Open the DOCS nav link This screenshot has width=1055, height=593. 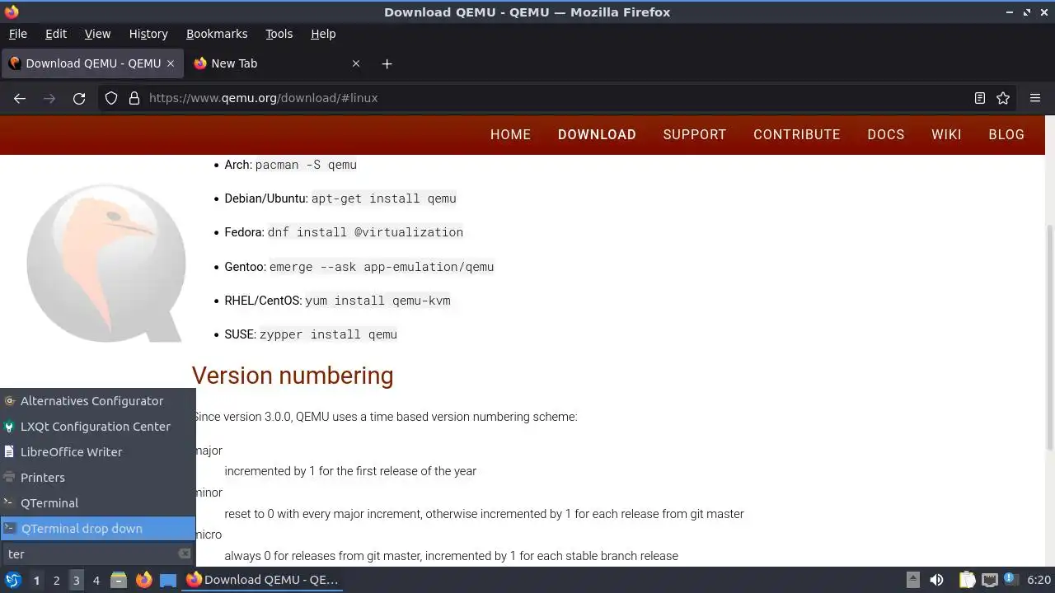[x=886, y=134]
